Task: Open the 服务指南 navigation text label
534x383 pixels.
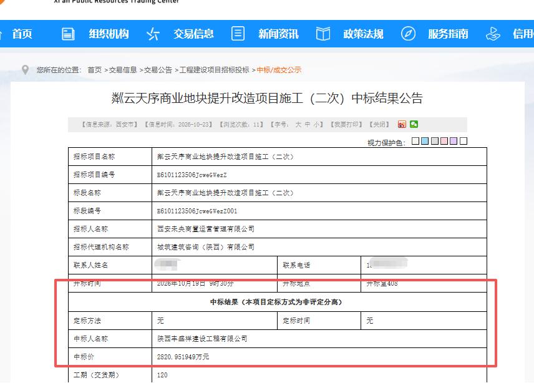Action: [448, 34]
